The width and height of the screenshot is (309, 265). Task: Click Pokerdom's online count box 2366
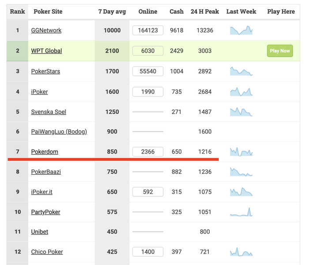click(148, 152)
